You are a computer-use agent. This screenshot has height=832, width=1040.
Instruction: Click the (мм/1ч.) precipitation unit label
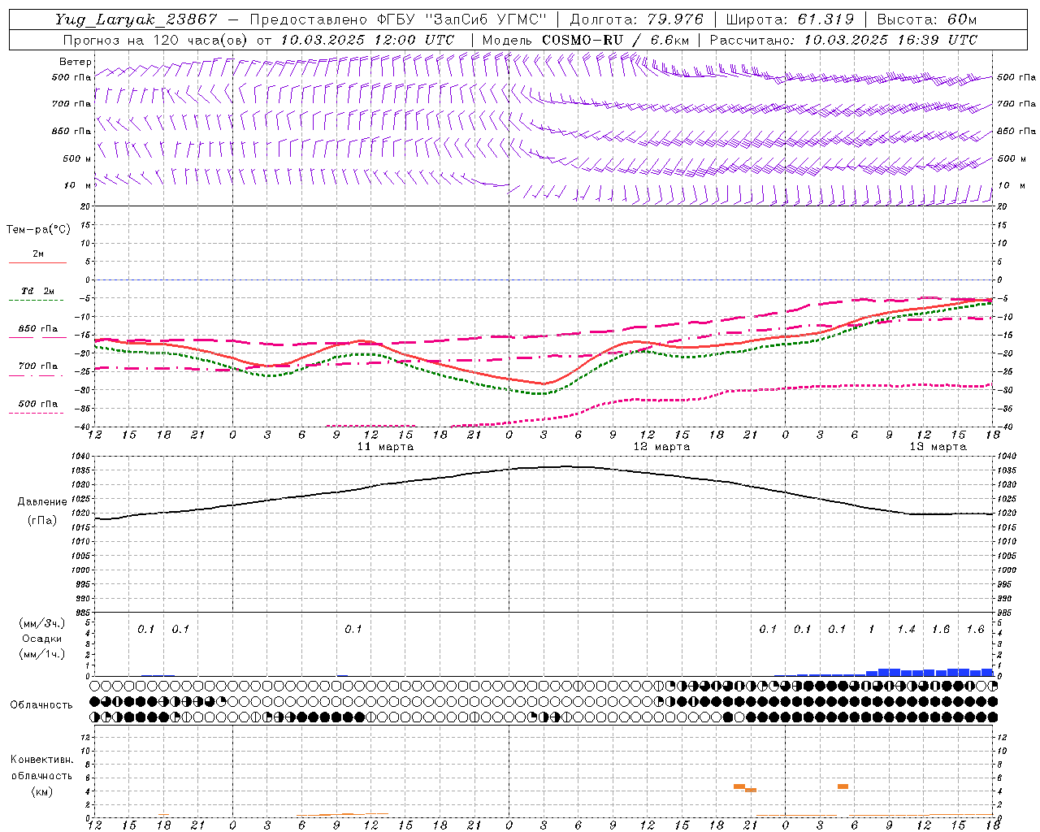[42, 654]
